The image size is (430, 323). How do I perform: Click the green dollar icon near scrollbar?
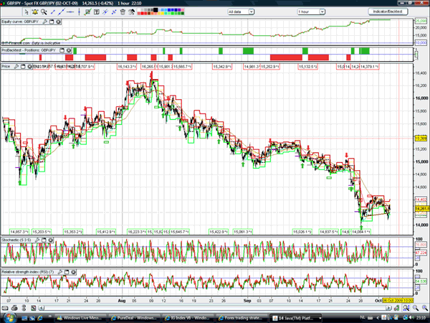click(396, 308)
